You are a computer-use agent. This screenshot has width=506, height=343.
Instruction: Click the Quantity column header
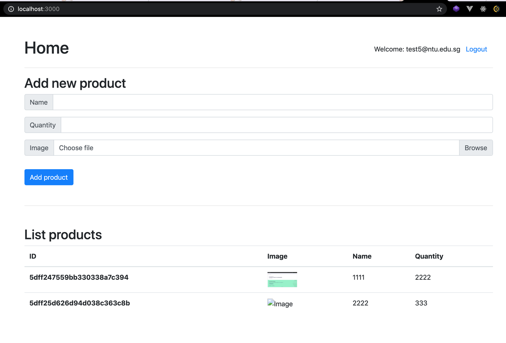pyautogui.click(x=429, y=256)
